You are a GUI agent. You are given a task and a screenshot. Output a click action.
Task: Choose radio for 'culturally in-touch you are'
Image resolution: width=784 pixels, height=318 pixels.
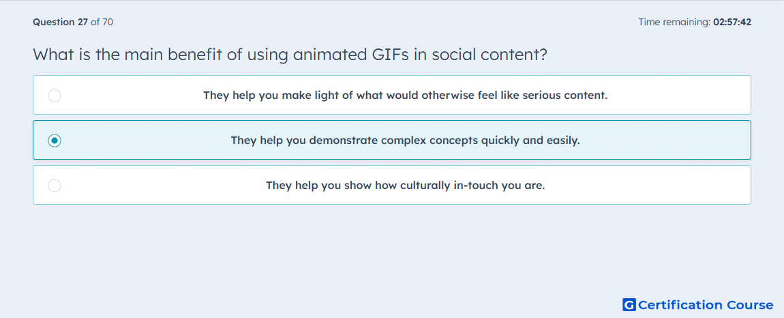coord(55,186)
